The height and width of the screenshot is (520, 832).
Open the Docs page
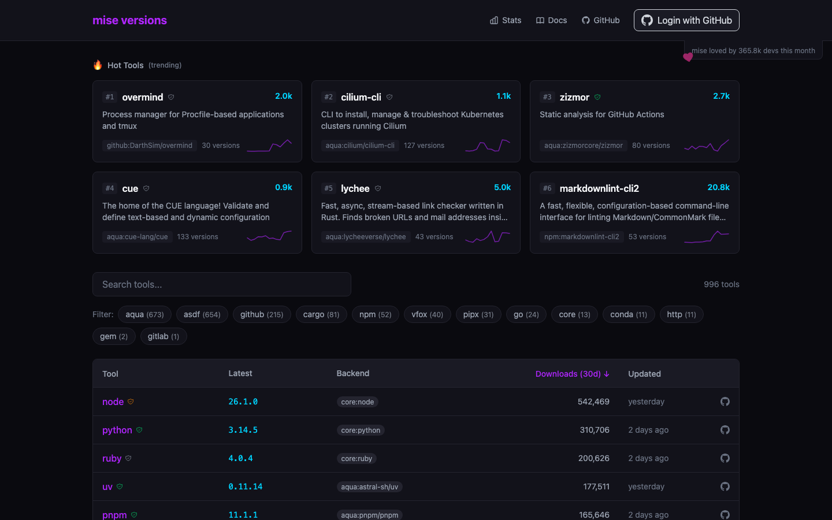click(x=552, y=20)
